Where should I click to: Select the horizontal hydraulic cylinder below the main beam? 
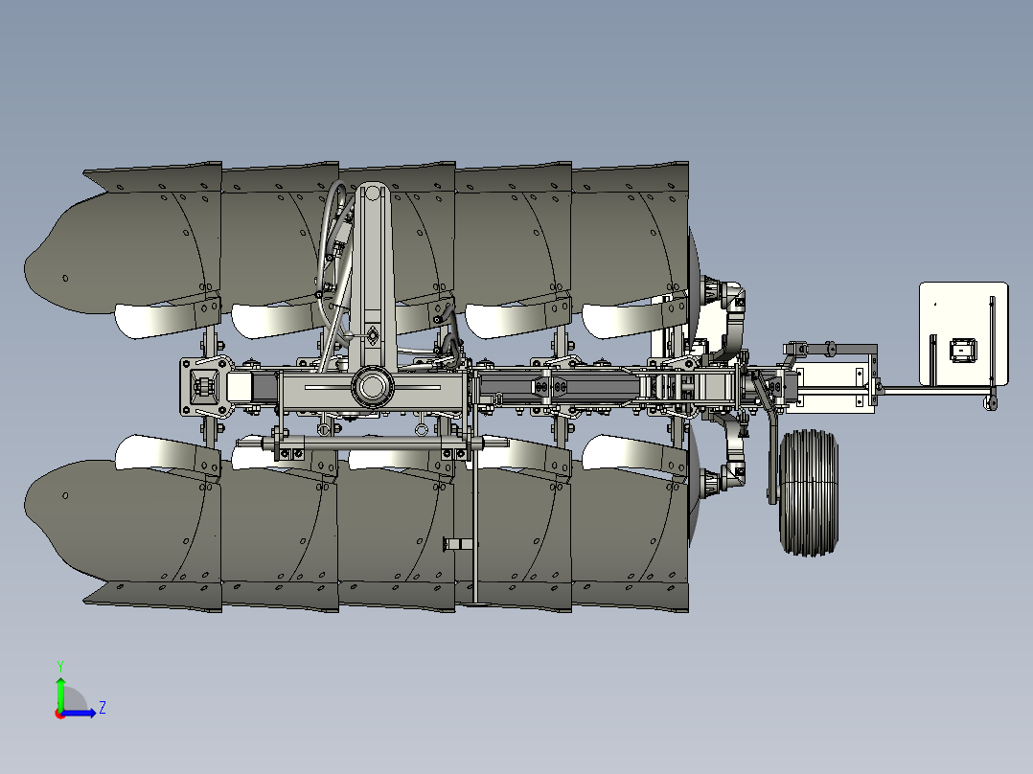tap(372, 444)
